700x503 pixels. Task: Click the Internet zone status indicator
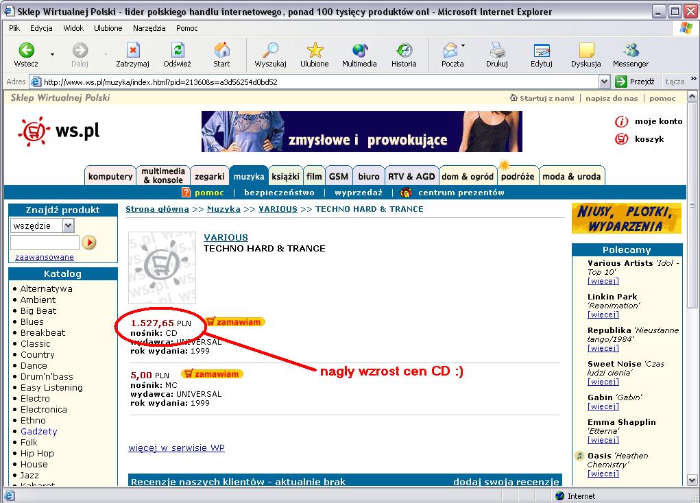[x=575, y=496]
